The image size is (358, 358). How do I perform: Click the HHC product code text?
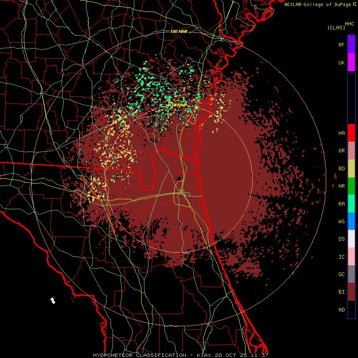pyautogui.click(x=350, y=24)
